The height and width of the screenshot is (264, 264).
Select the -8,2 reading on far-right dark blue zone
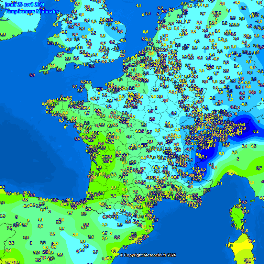[255, 131]
